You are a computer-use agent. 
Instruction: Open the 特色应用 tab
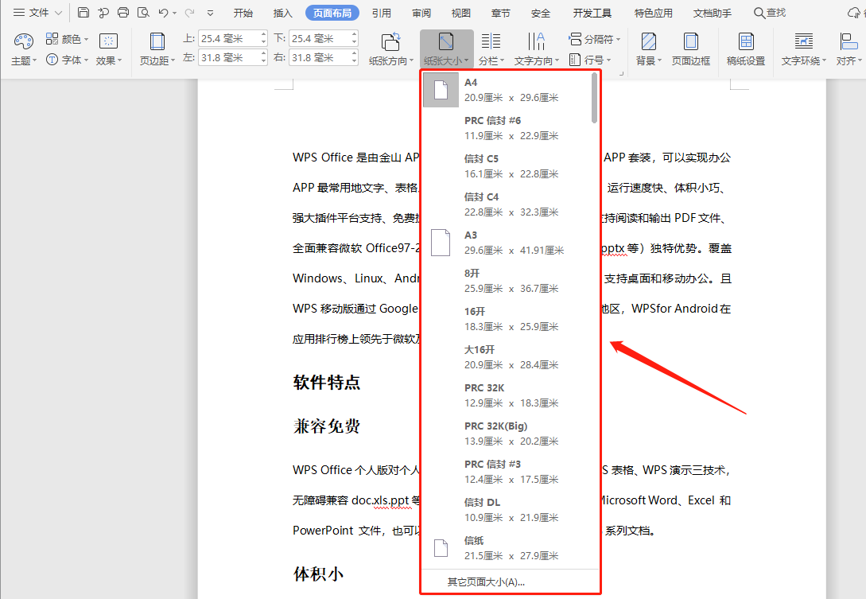pyautogui.click(x=654, y=13)
